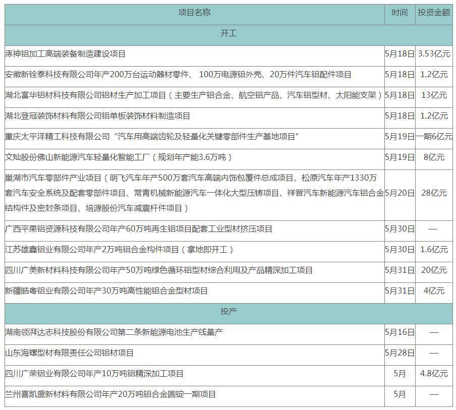
Task: Select 安徽新铨泰科技有限公司 project row text
Action: (x=178, y=75)
